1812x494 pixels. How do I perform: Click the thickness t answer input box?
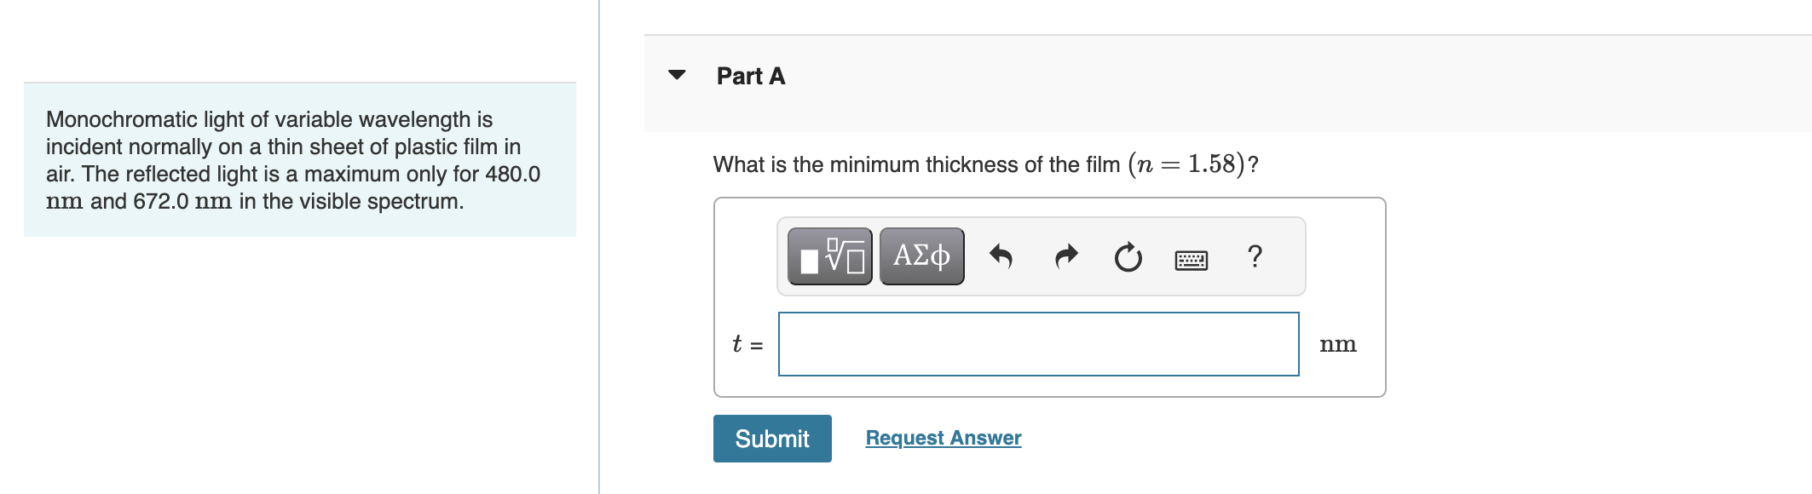(x=1038, y=344)
